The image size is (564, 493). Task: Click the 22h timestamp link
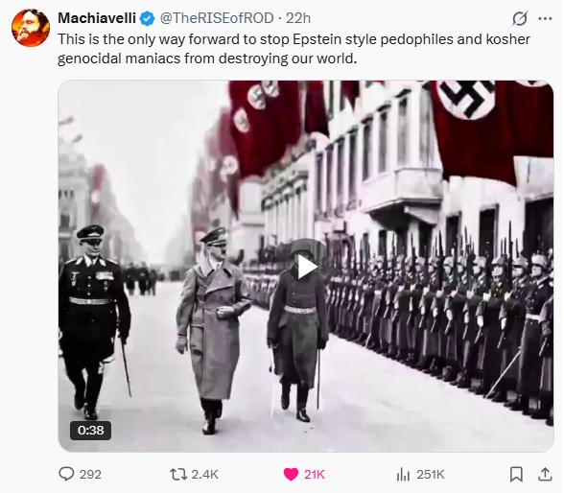298,18
